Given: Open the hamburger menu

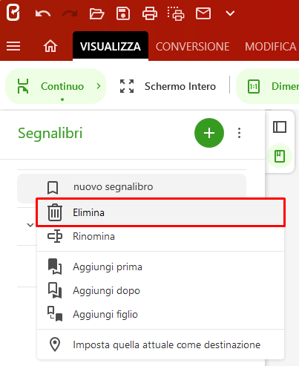Looking at the screenshot, I should tap(13, 46).
